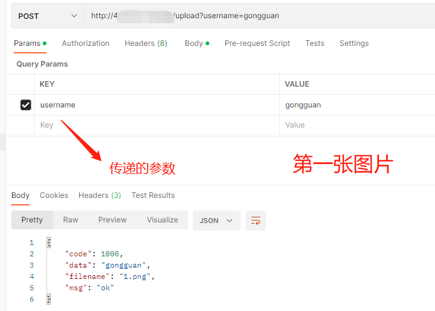
Task: Uncheck the username parameter checkbox
Action: click(26, 105)
